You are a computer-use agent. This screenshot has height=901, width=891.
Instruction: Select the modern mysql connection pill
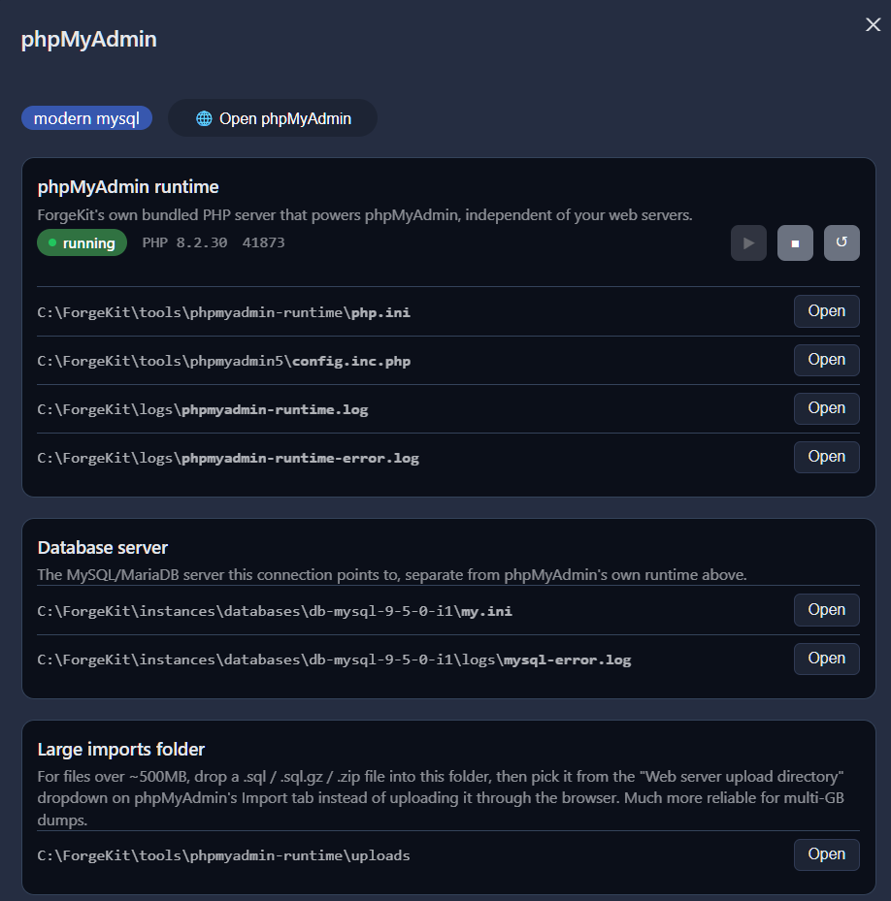click(86, 118)
